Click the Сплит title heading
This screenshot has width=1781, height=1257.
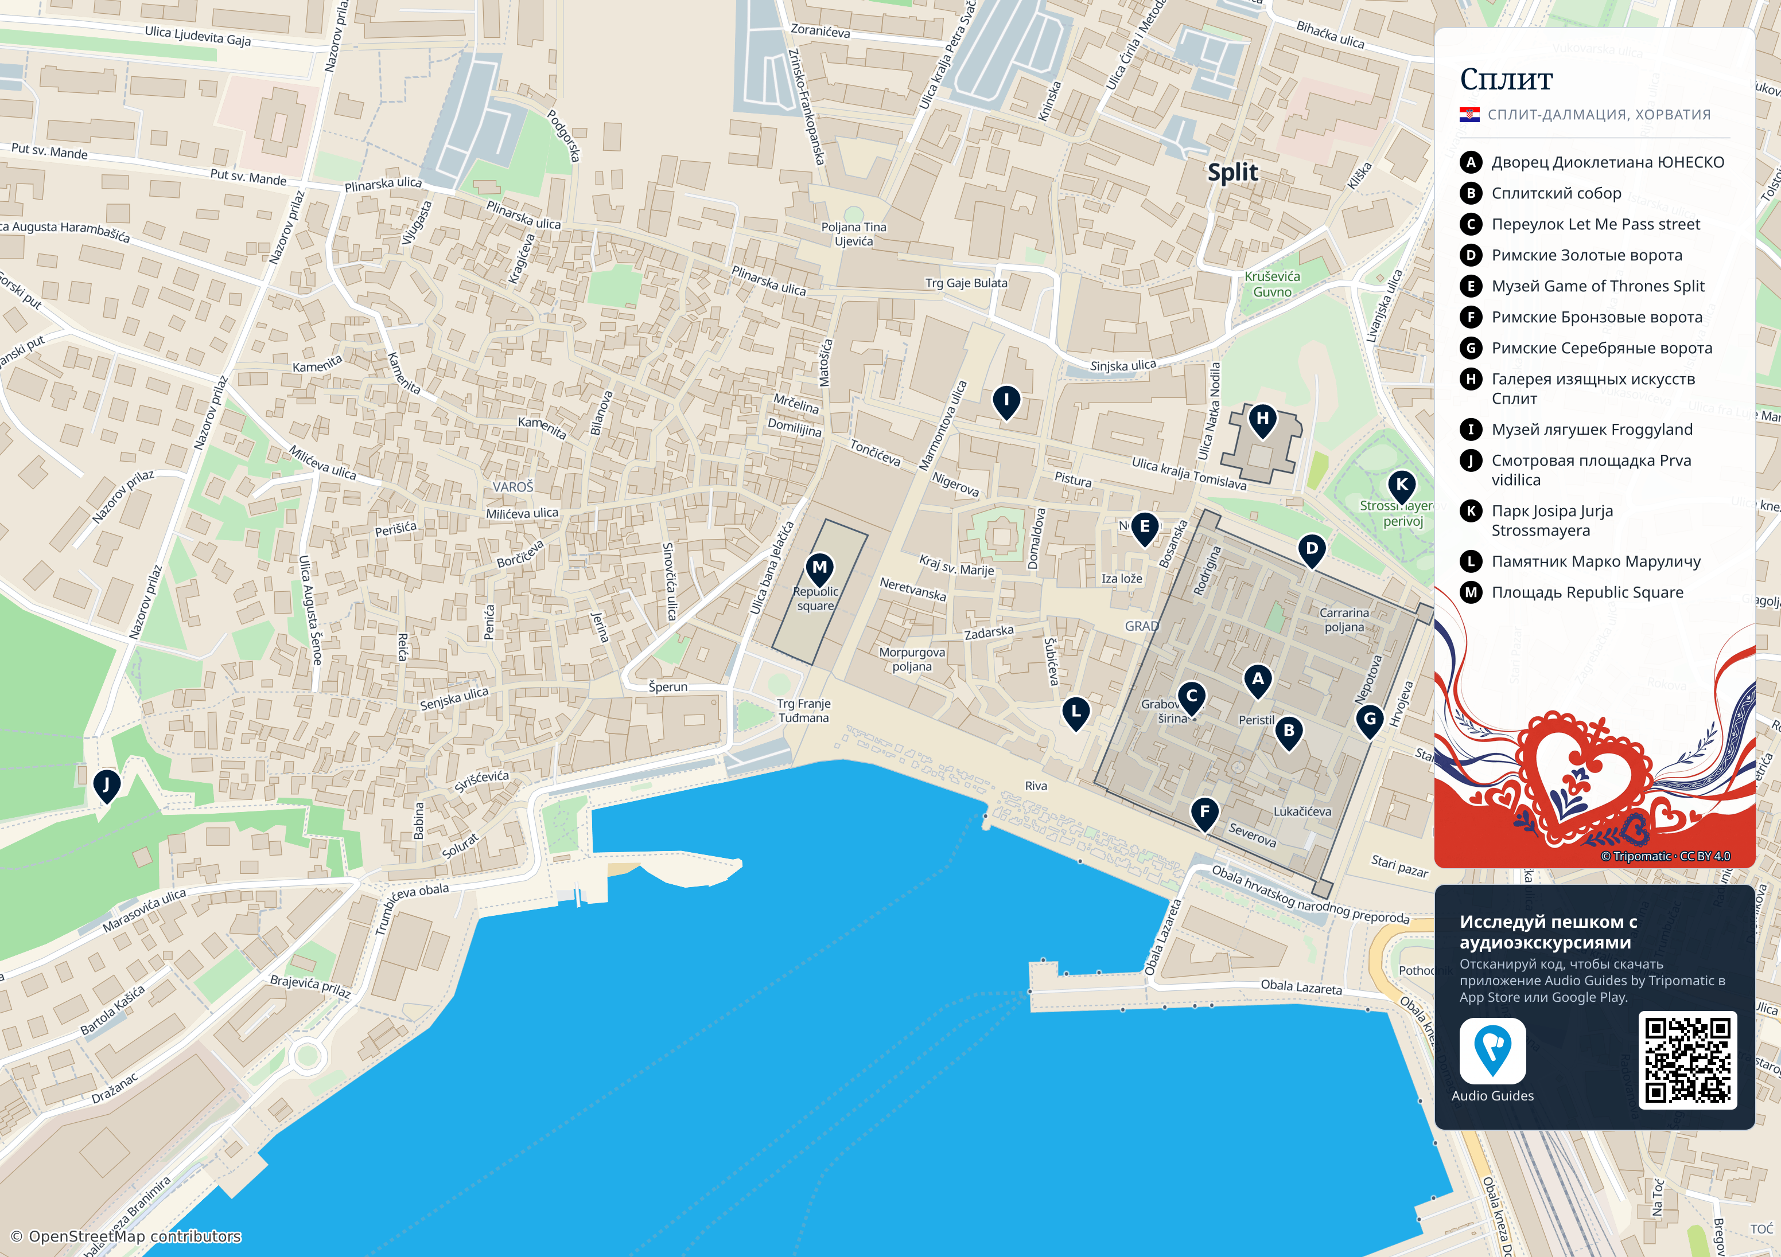[1506, 79]
